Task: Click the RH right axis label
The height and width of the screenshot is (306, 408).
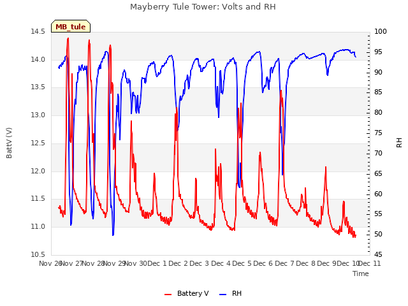Action: 399,143
